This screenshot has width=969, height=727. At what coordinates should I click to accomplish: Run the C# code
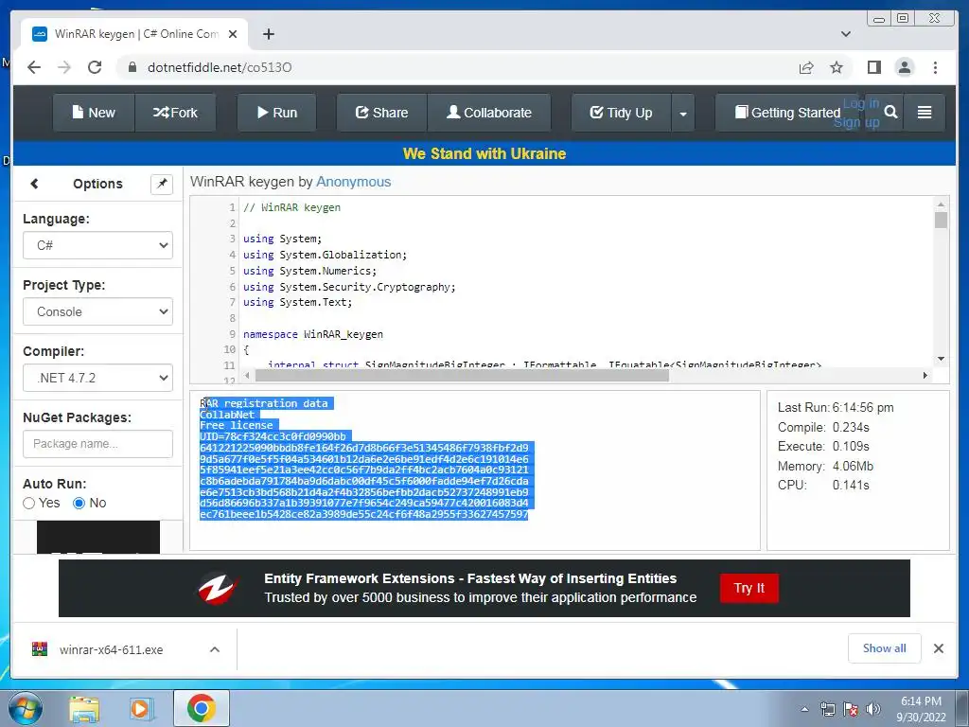click(x=277, y=113)
